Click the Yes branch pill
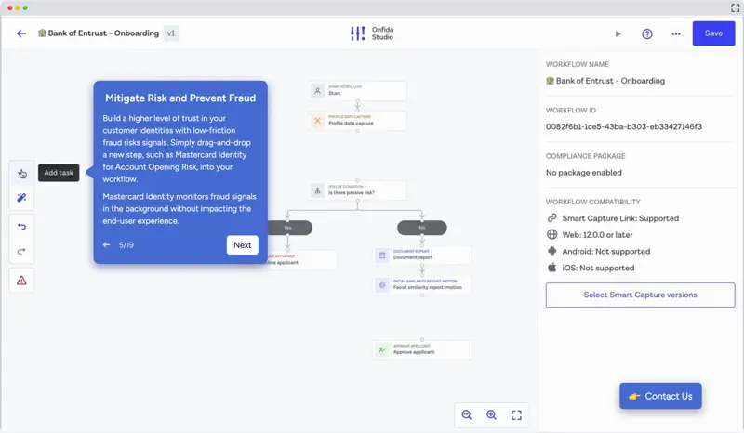Screen dimensions: 744x433 pyautogui.click(x=288, y=228)
